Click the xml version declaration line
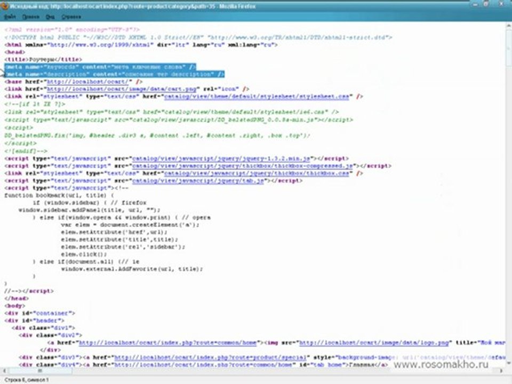 coord(72,30)
